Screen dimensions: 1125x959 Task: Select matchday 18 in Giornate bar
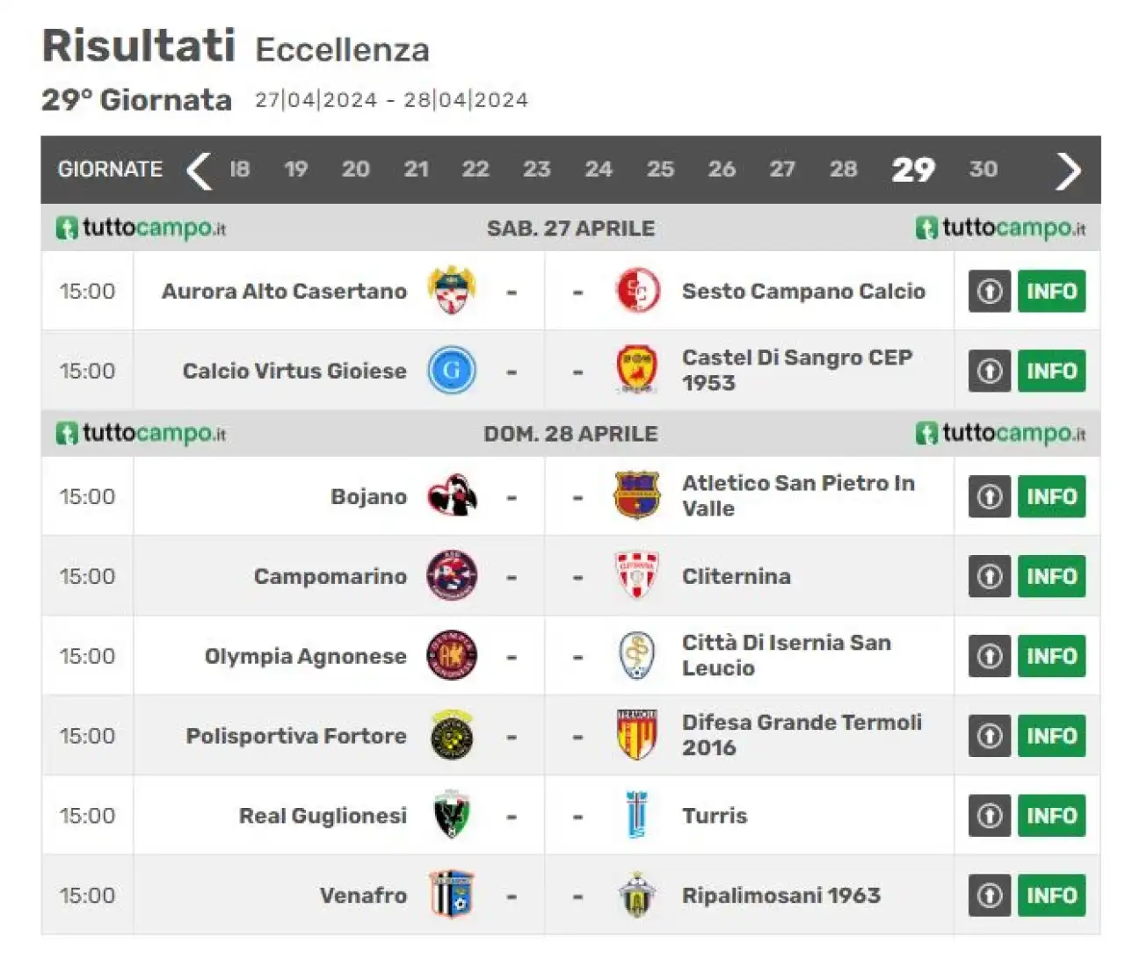tap(239, 169)
